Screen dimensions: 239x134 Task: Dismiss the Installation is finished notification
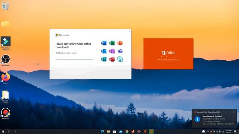(x=233, y=112)
